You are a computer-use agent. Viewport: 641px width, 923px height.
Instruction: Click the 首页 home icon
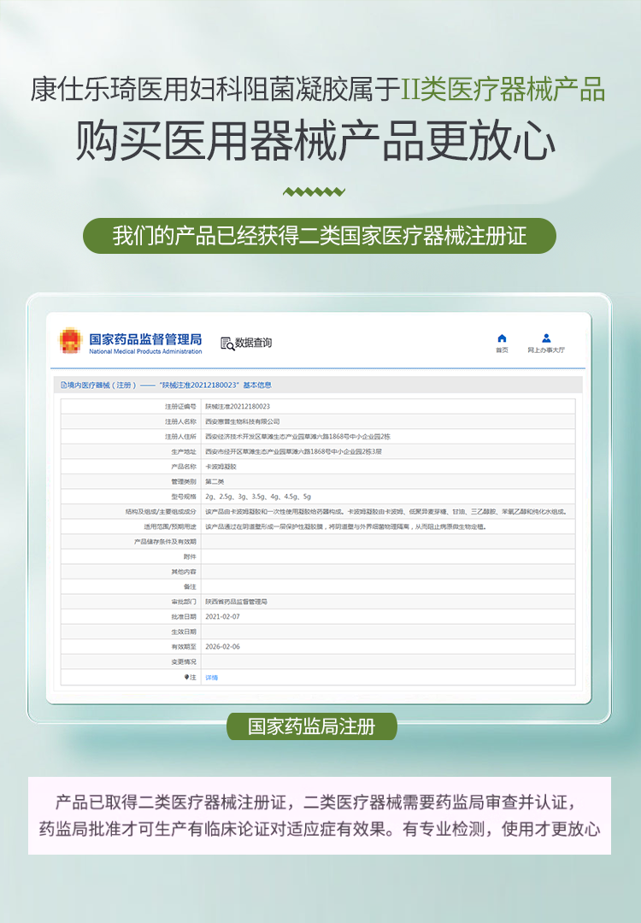502,338
